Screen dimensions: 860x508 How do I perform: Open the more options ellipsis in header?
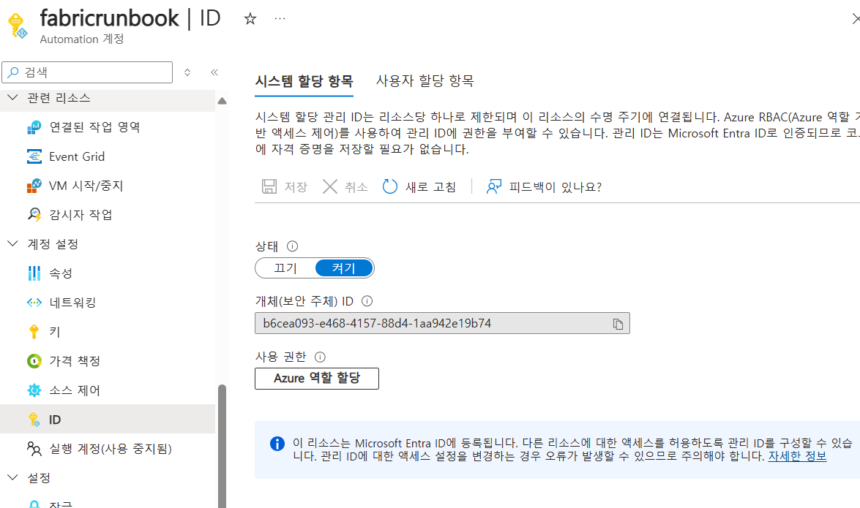pyautogui.click(x=280, y=18)
